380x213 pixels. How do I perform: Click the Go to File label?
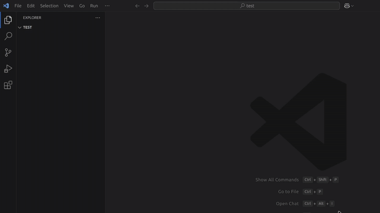[x=288, y=192]
